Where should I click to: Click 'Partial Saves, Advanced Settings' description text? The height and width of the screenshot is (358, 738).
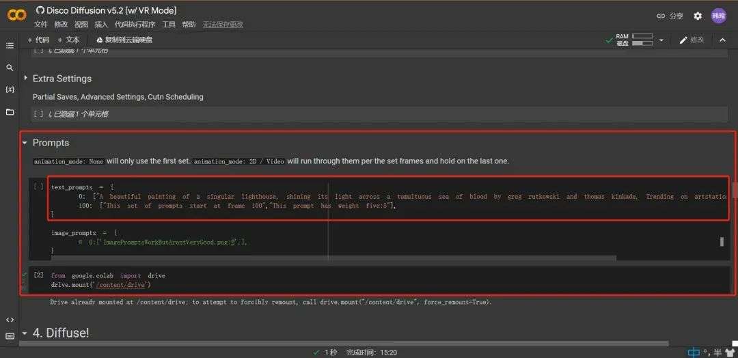click(x=118, y=97)
